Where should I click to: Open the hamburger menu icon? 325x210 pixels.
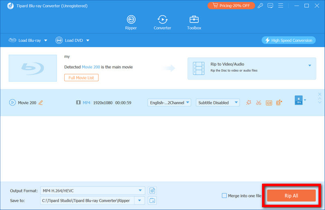281,6
